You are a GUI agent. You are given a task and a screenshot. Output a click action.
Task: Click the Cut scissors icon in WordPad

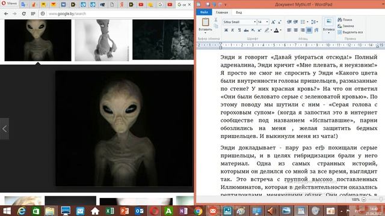(x=216, y=20)
